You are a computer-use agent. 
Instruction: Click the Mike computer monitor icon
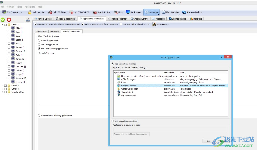tap(13, 28)
